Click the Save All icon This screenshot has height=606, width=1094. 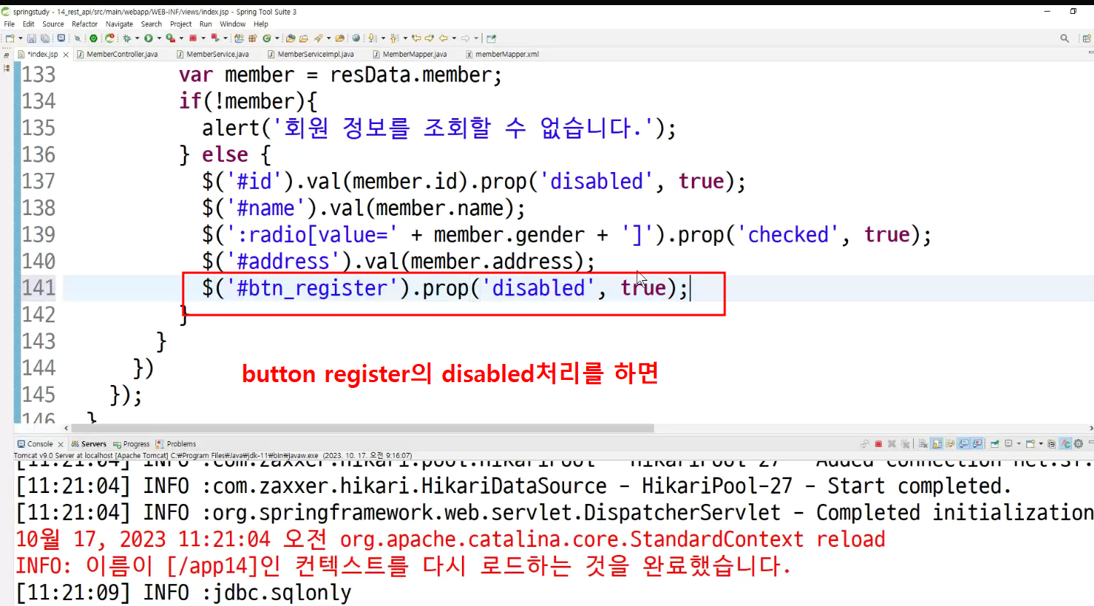click(45, 38)
